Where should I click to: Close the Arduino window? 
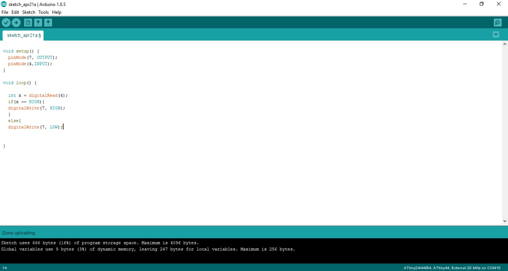pyautogui.click(x=499, y=4)
